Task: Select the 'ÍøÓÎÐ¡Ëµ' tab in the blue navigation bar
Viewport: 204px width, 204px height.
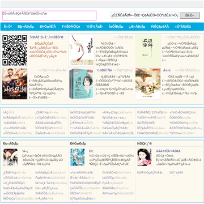Action: tap(116, 27)
